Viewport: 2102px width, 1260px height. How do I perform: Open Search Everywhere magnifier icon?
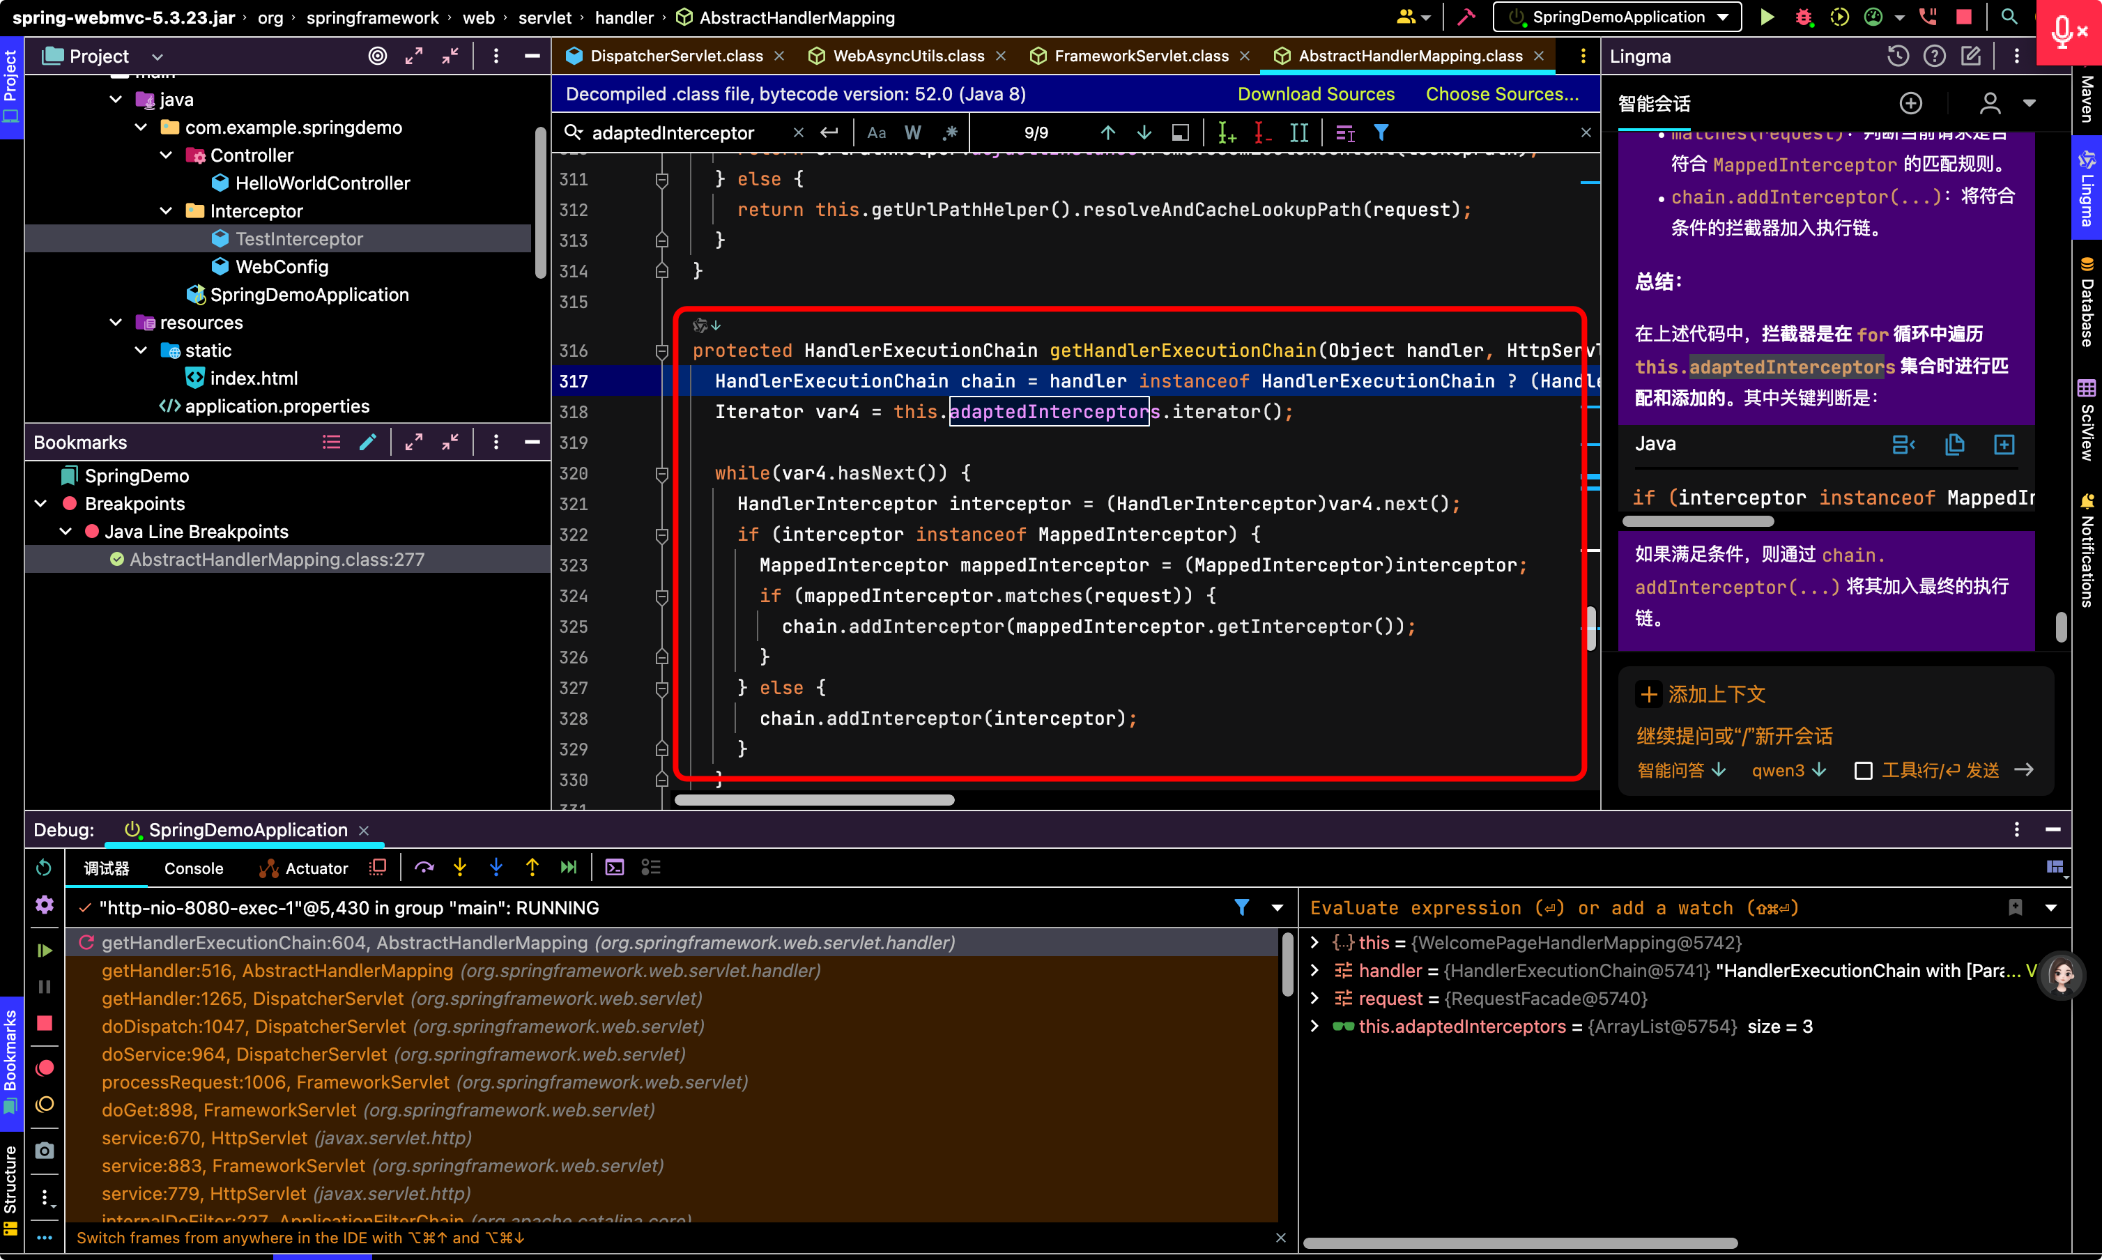tap(2009, 17)
